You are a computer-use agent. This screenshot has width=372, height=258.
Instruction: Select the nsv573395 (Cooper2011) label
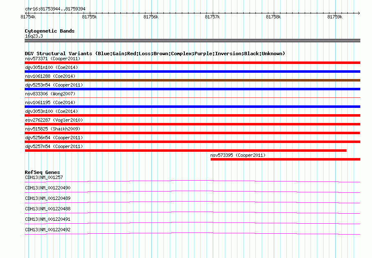click(x=238, y=155)
